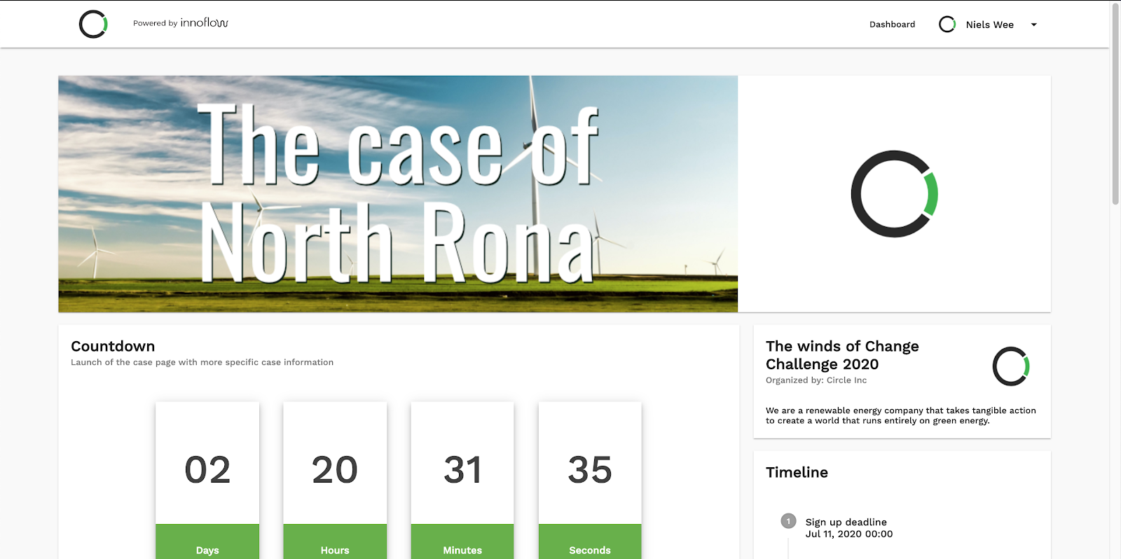Click the case page launch subtitle
The image size is (1121, 559).
202,362
